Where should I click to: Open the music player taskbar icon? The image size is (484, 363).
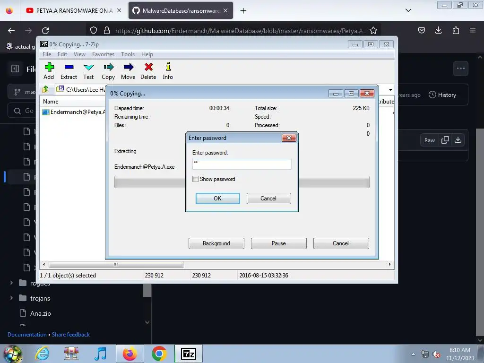coord(100,354)
